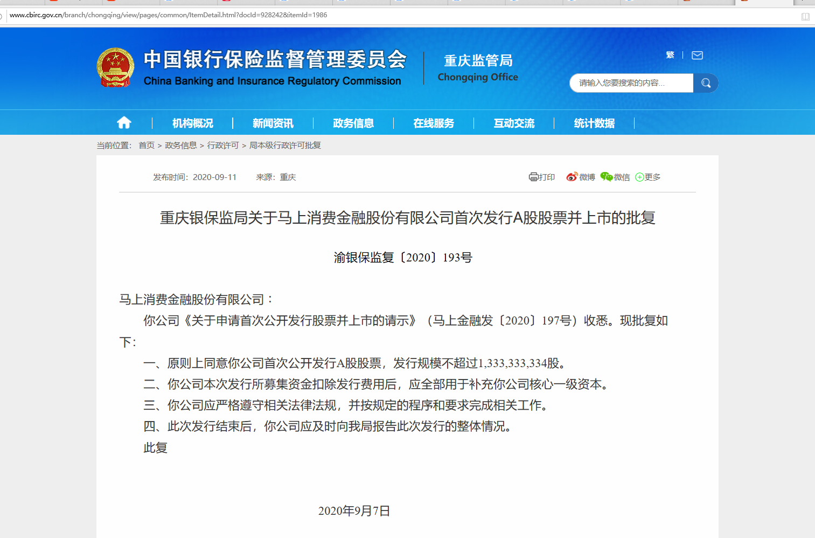This screenshot has height=538, width=815.
Task: Open the 新闻资讯 menu
Action: coord(273,123)
